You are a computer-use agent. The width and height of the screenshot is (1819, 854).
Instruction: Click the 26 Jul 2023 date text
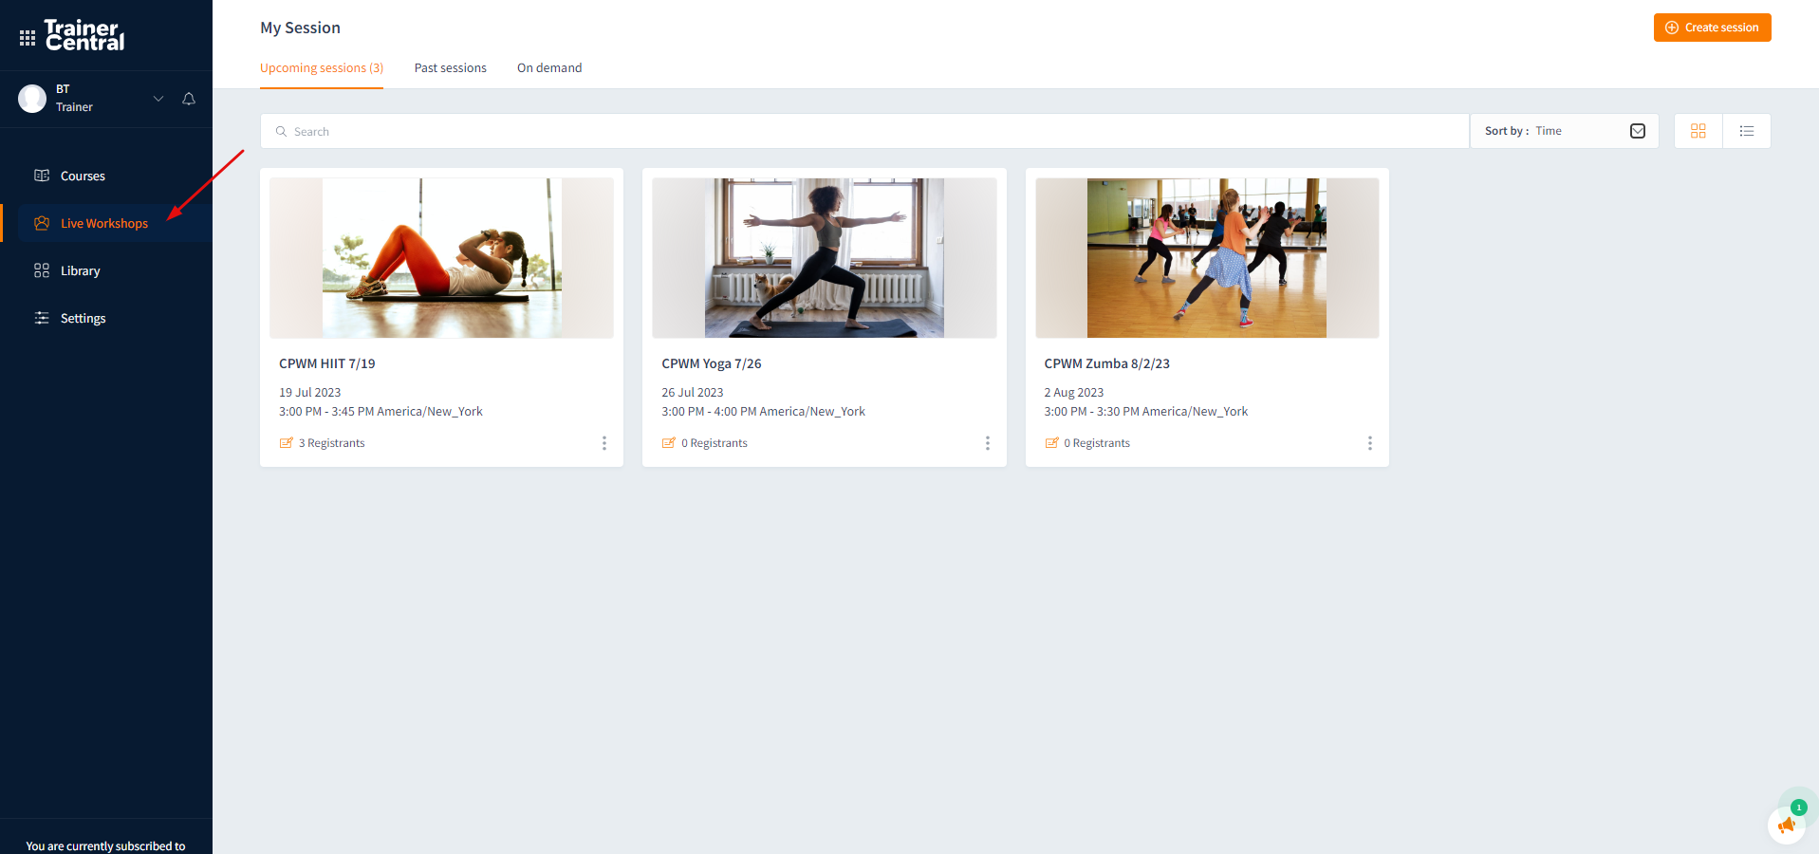693,393
